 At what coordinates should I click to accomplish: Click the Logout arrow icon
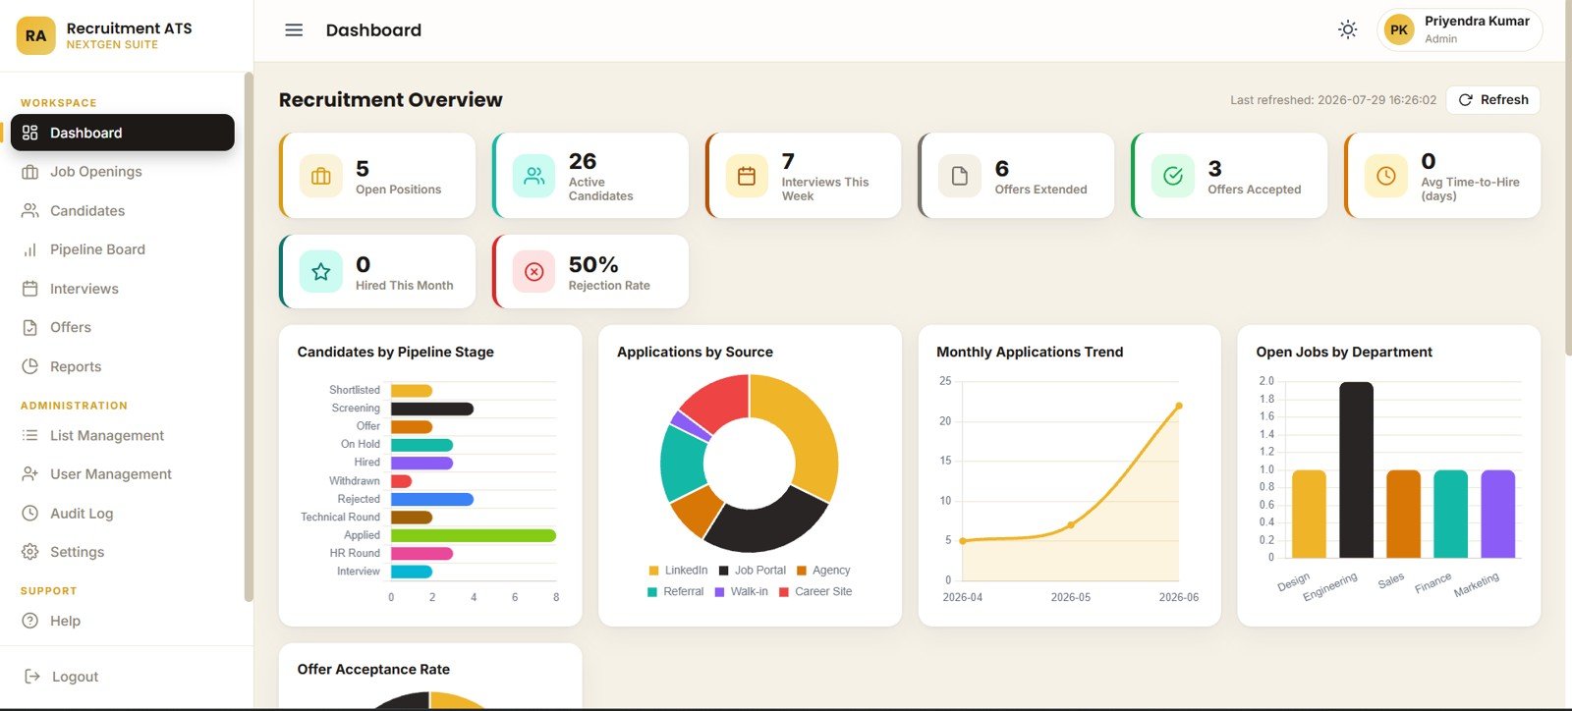(32, 676)
